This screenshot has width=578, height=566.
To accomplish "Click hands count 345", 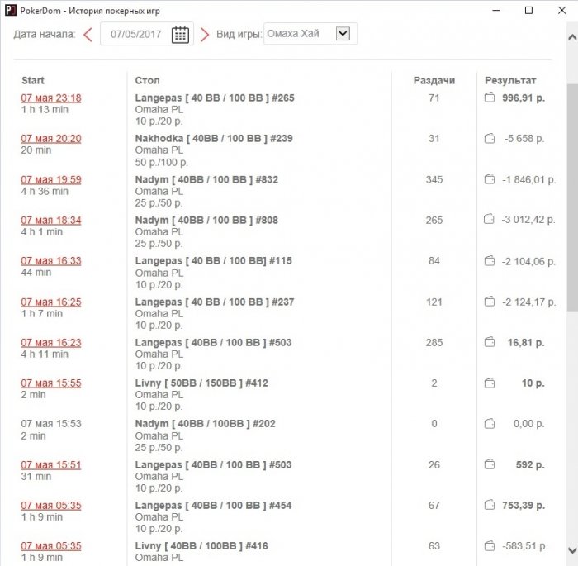I will pos(433,179).
